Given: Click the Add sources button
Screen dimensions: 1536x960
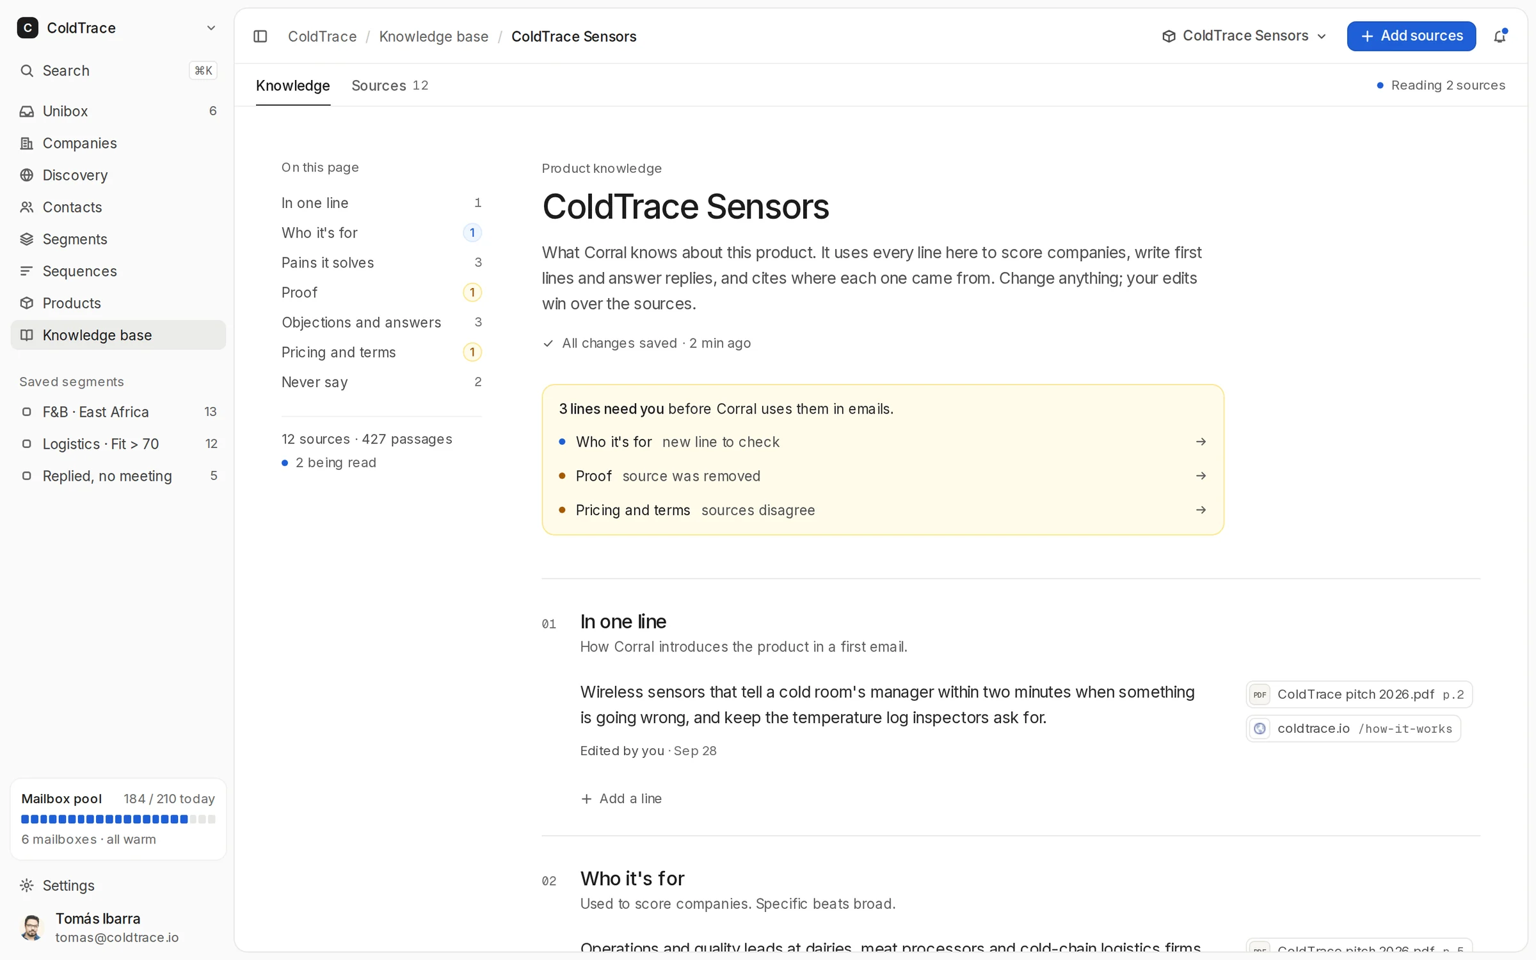Looking at the screenshot, I should pos(1411,36).
